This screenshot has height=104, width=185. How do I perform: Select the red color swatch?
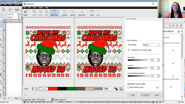[x=53, y=89]
